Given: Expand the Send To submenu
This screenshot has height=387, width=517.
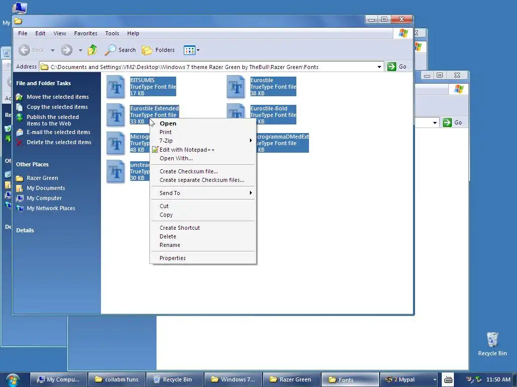Looking at the screenshot, I should [x=203, y=193].
